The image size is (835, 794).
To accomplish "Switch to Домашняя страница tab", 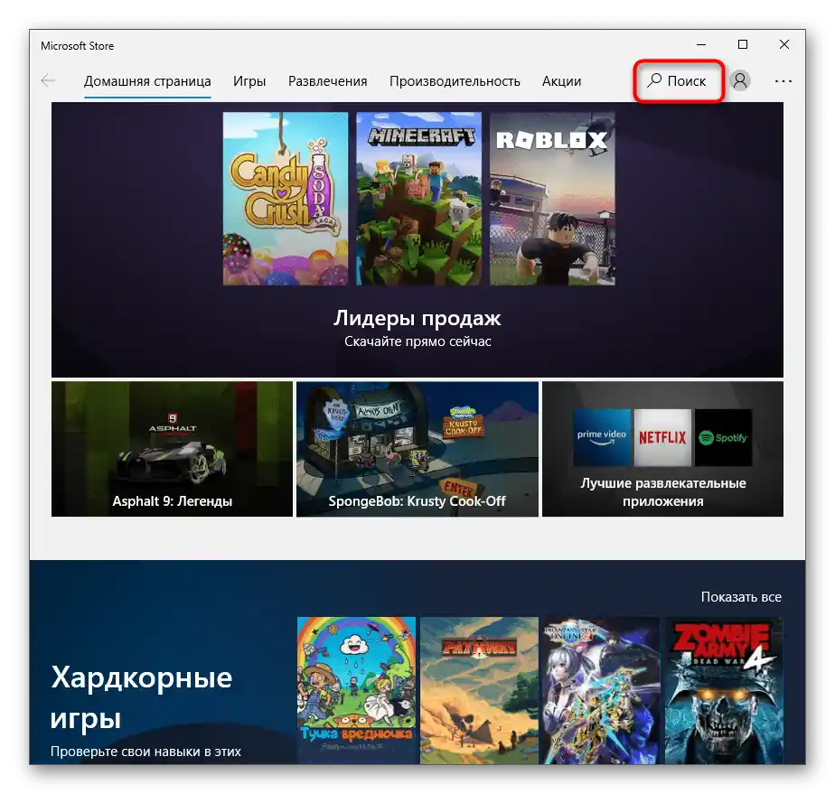I will (x=147, y=81).
